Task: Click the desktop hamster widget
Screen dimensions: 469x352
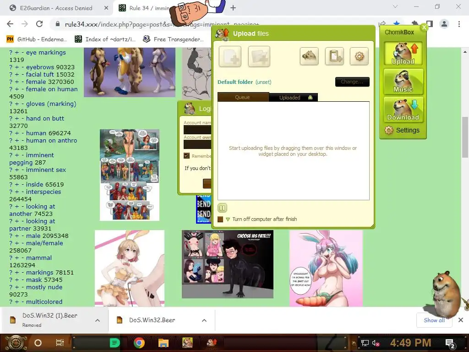Action: coord(445,295)
